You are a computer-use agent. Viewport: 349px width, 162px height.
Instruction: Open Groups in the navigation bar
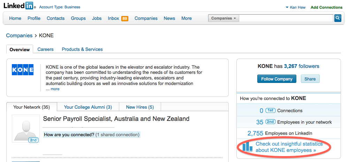78,18
